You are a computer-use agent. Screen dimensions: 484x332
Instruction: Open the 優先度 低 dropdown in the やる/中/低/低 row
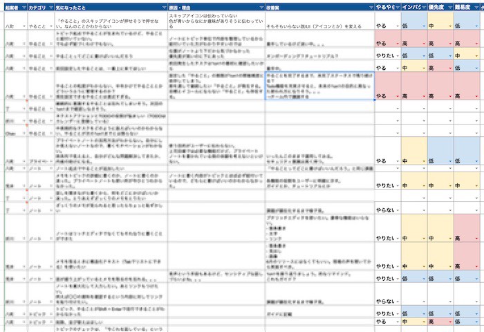[450, 161]
